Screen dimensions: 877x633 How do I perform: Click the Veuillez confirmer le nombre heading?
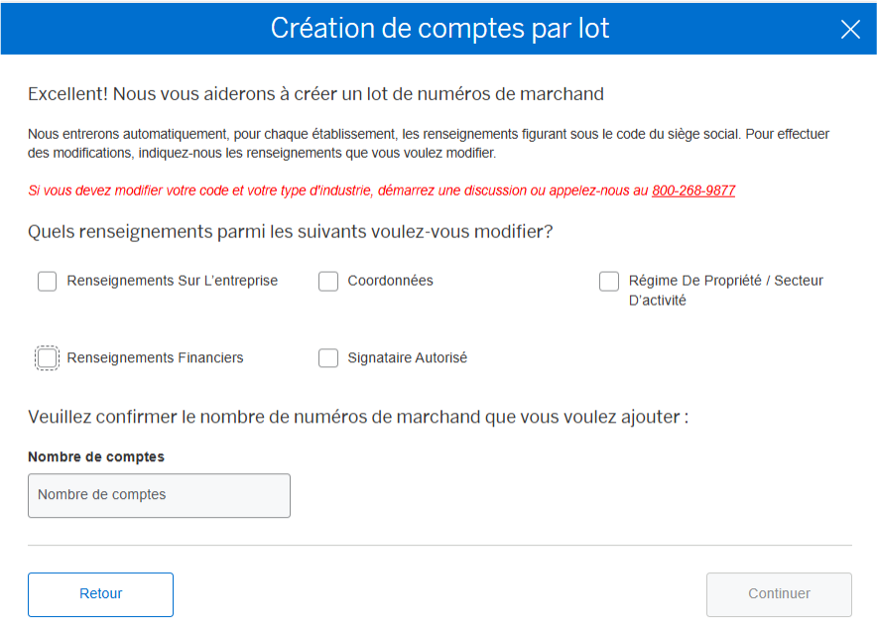357,417
